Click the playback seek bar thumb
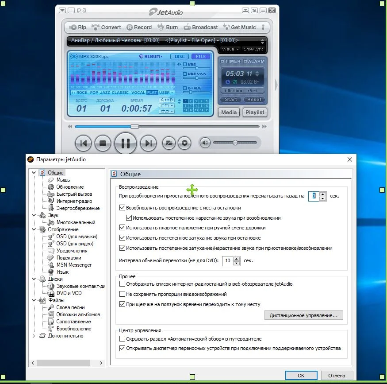Viewport: 387px width, 384px height. point(134,127)
